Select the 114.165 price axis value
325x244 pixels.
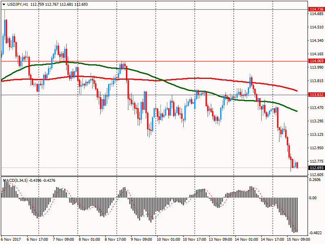click(x=316, y=54)
